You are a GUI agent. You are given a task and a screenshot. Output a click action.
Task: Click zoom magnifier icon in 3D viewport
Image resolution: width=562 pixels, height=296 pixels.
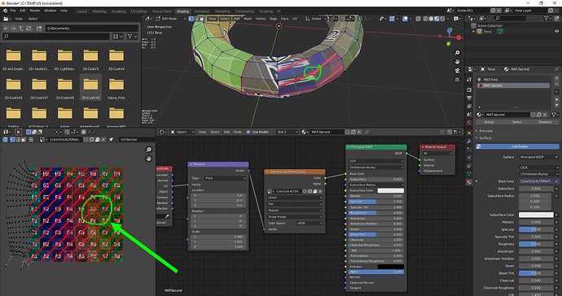457,53
